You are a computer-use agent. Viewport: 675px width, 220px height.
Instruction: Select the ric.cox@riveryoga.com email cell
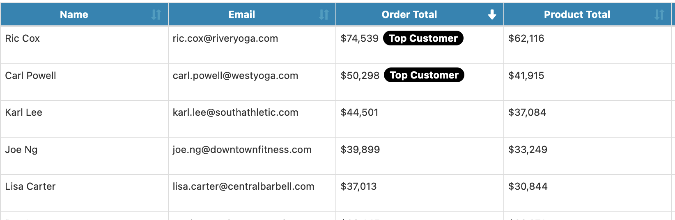point(225,38)
